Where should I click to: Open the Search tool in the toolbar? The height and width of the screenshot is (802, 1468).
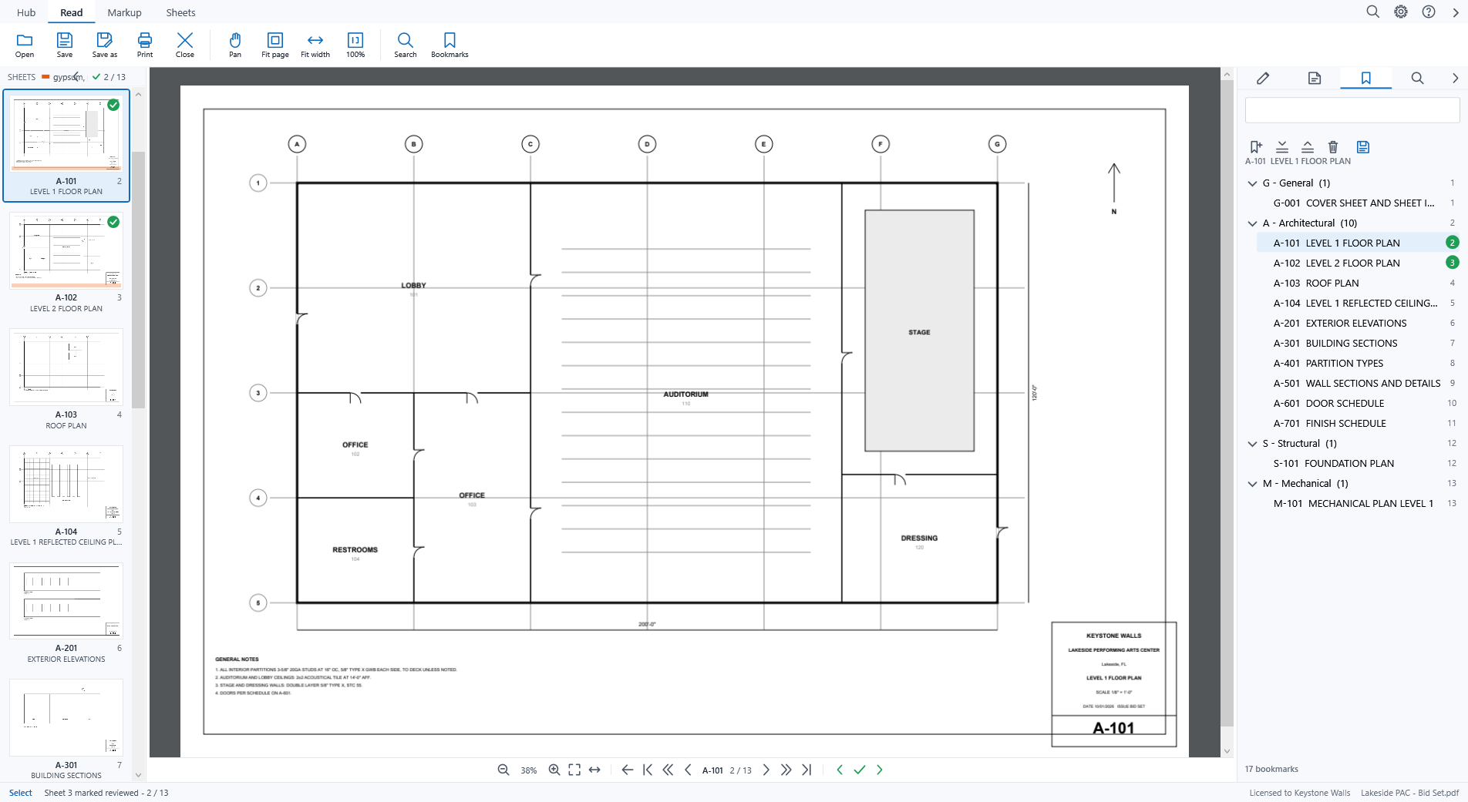click(406, 45)
